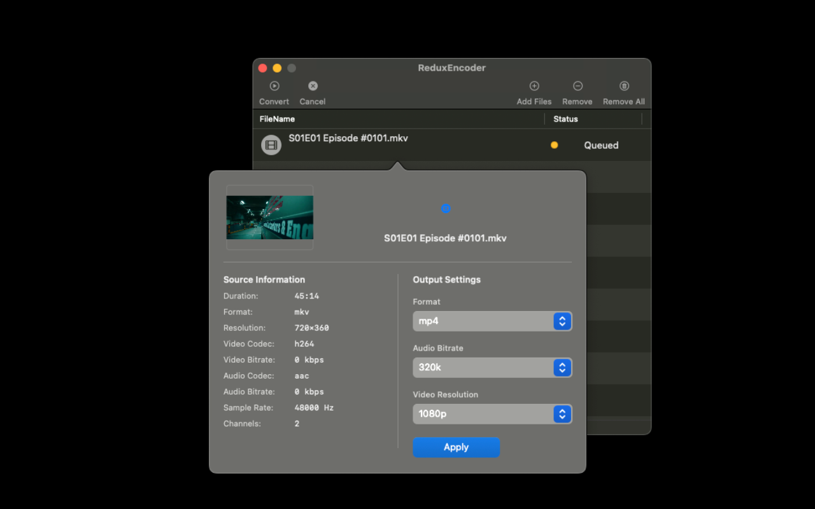
Task: Click the Format dropdown stepper arrows
Action: pyautogui.click(x=562, y=321)
